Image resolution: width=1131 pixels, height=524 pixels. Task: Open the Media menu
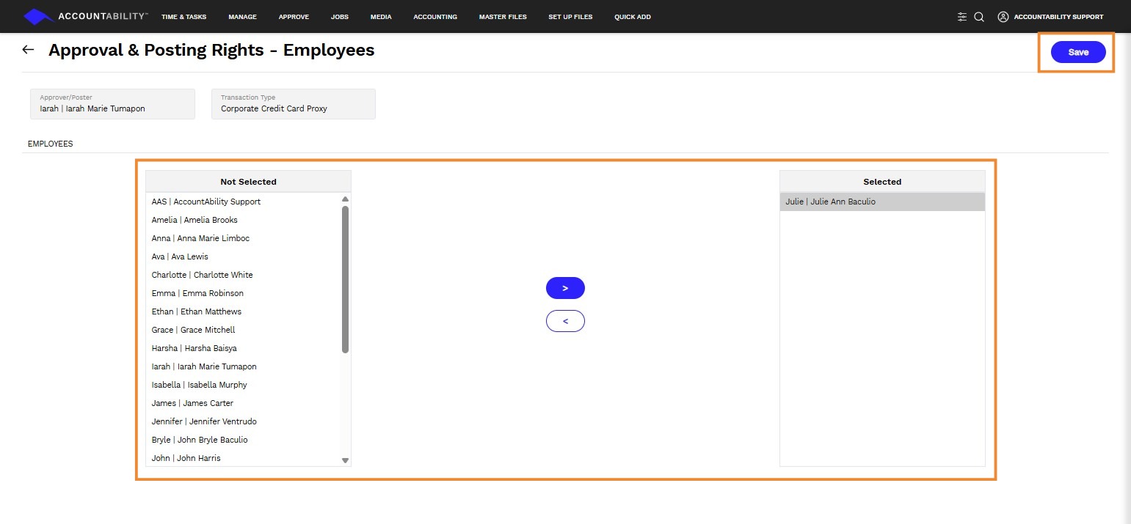coord(381,17)
